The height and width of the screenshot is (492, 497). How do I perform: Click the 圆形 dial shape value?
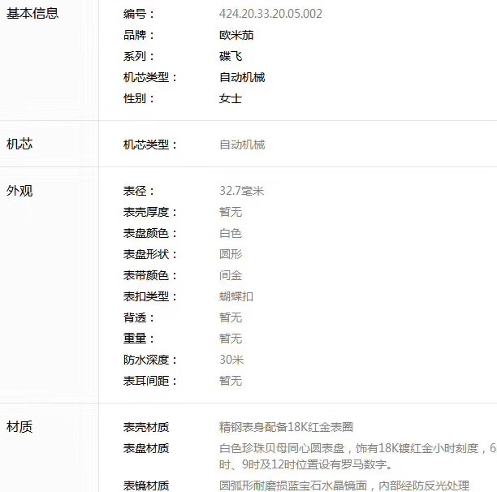pos(231,255)
